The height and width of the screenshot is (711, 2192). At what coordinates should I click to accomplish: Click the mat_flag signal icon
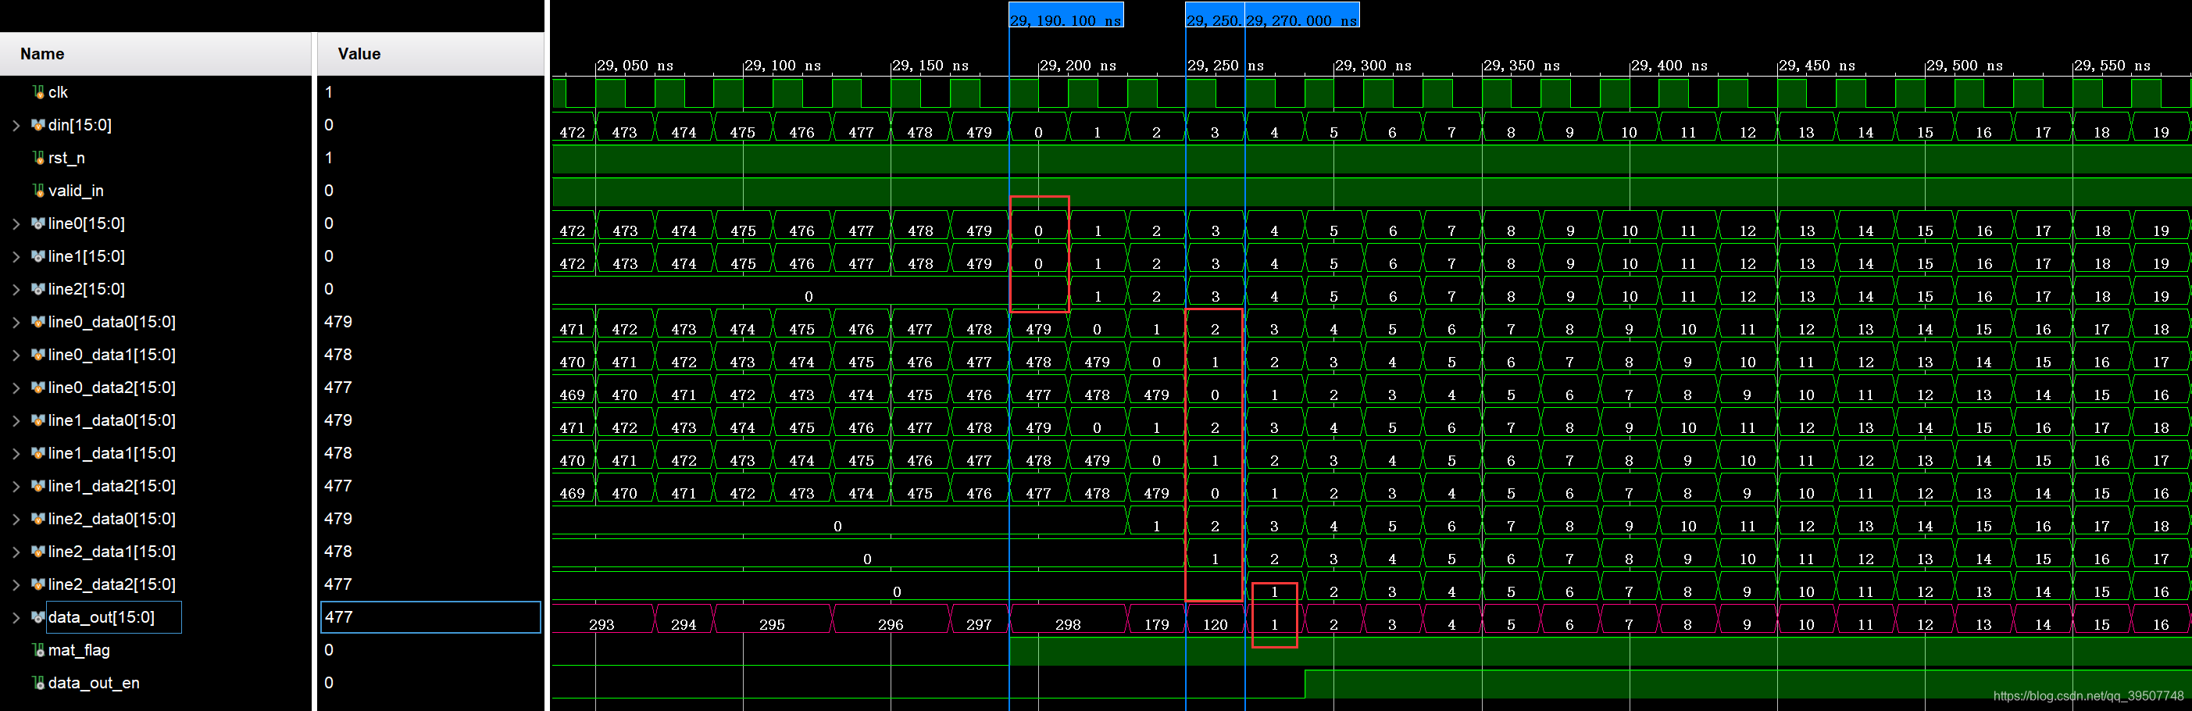coord(38,651)
